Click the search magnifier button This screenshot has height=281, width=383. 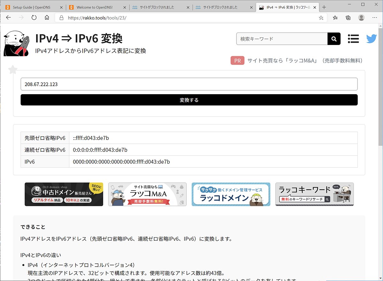click(x=334, y=39)
